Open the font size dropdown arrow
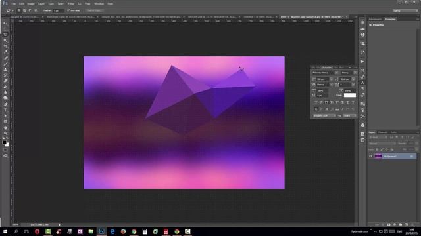 [332, 79]
